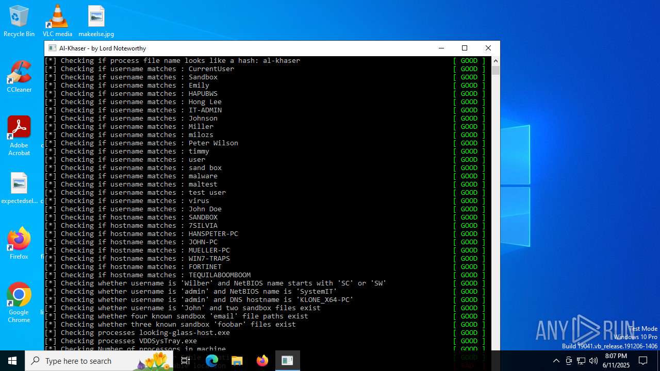The image size is (660, 371).
Task: Open the notification center icon
Action: [x=643, y=361]
